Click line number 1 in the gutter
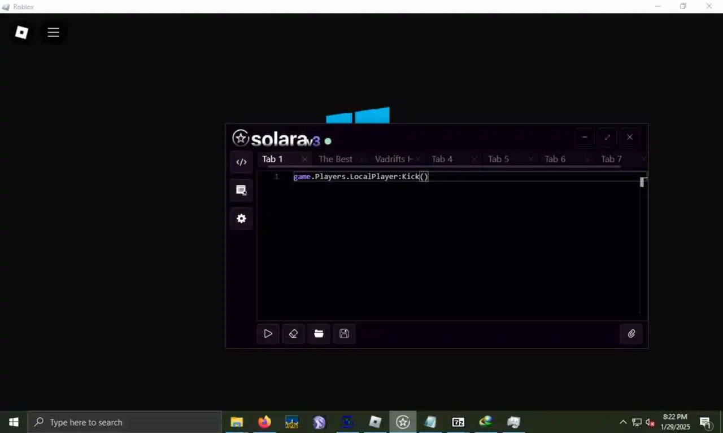 [x=276, y=176]
